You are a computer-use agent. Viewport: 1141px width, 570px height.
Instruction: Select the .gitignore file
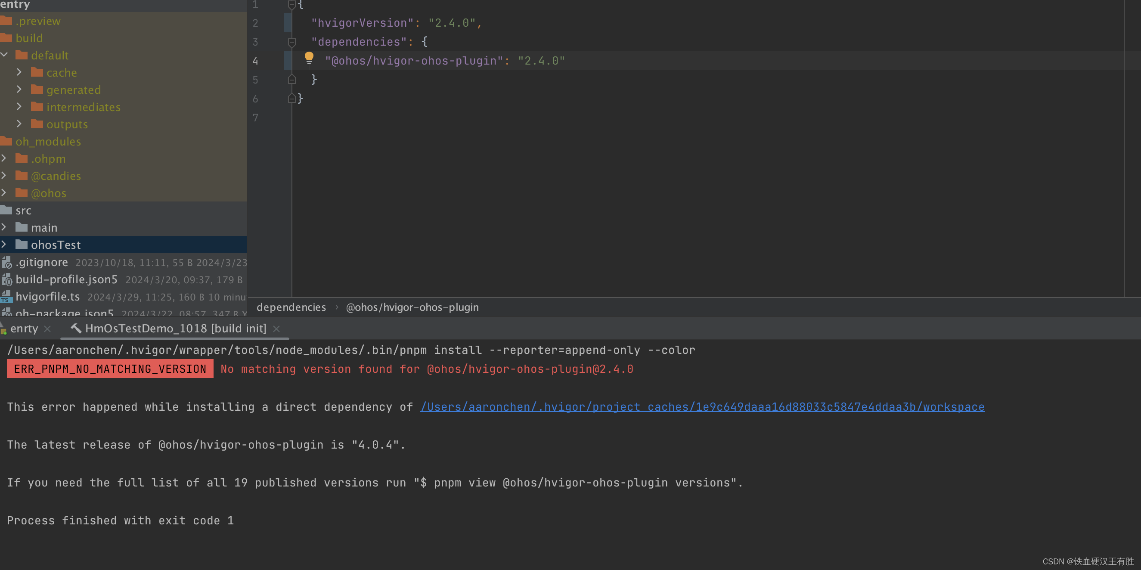(x=42, y=262)
